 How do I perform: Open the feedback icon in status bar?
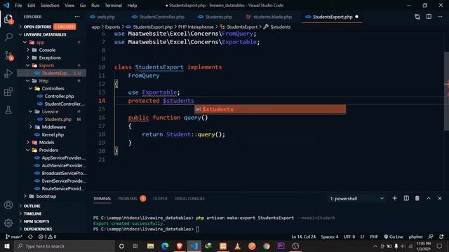click(x=430, y=237)
